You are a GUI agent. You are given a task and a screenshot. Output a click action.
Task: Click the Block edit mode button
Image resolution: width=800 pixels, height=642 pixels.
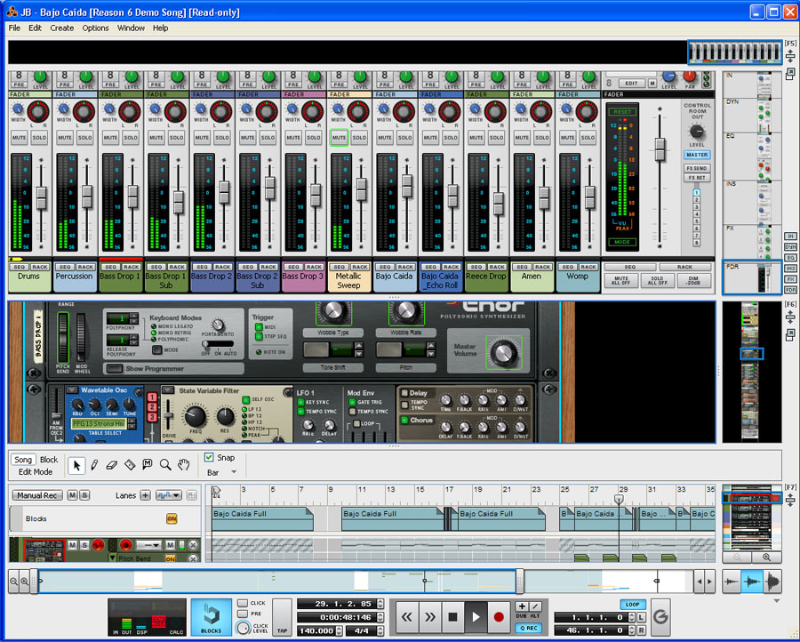[49, 460]
